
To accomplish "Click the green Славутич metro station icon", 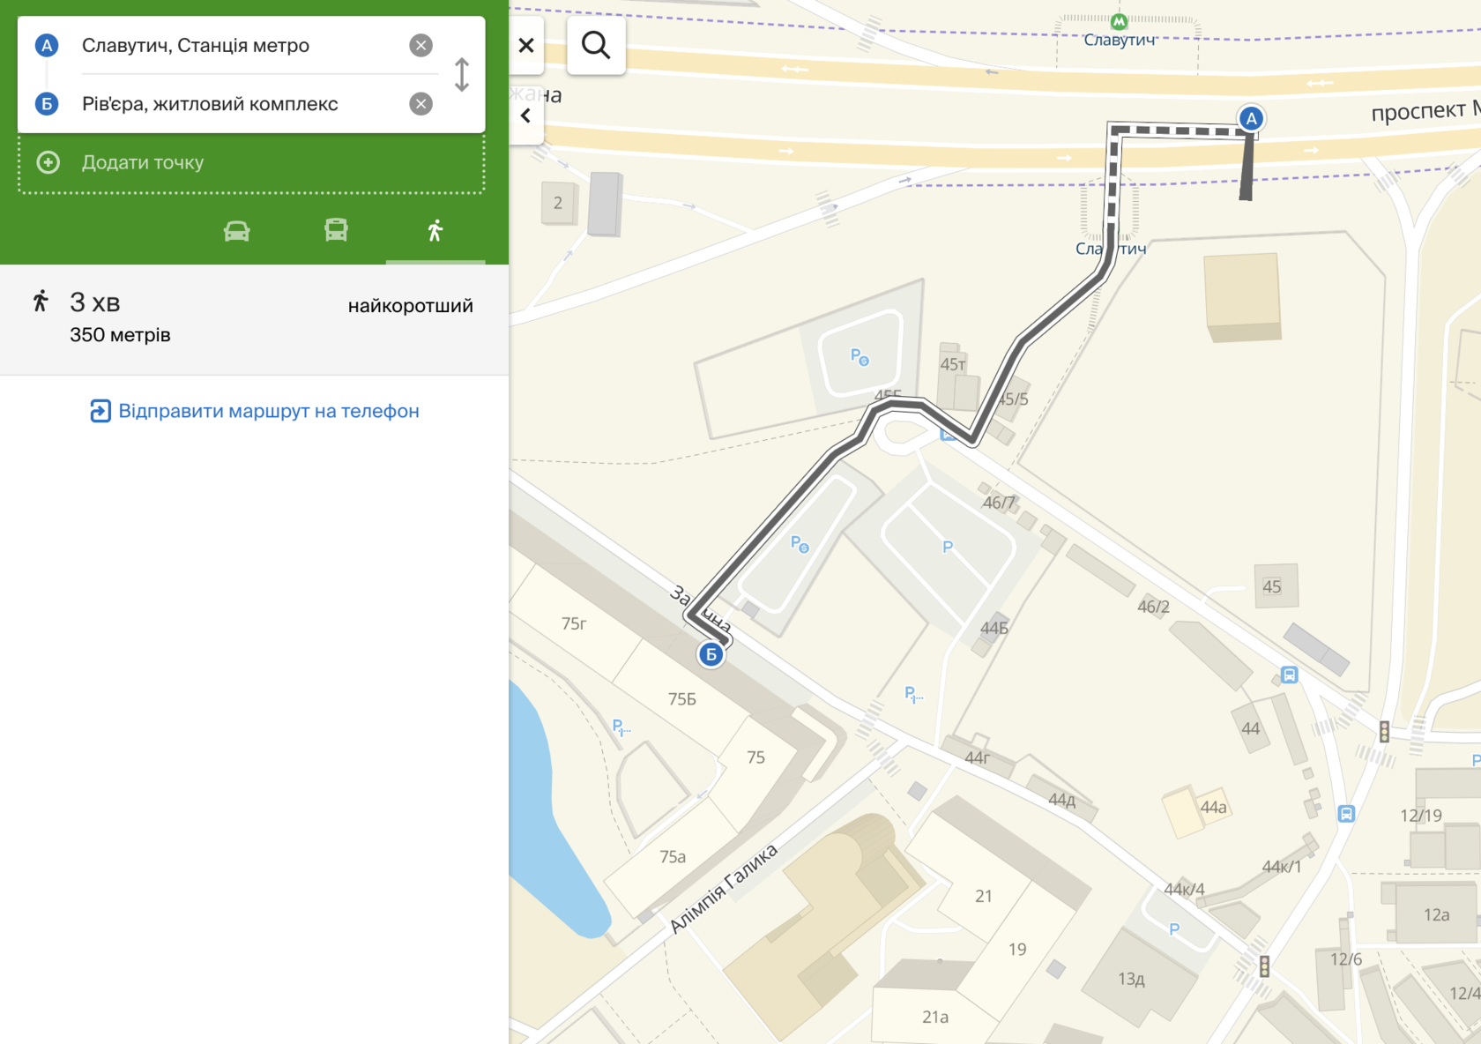I will tap(1119, 21).
